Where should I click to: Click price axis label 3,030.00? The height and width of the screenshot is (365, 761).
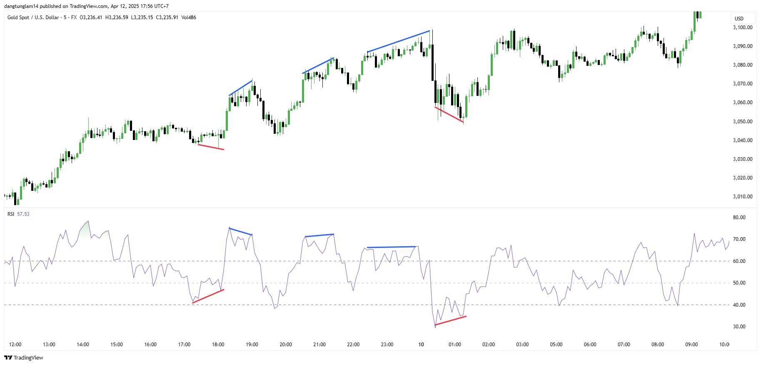click(743, 159)
